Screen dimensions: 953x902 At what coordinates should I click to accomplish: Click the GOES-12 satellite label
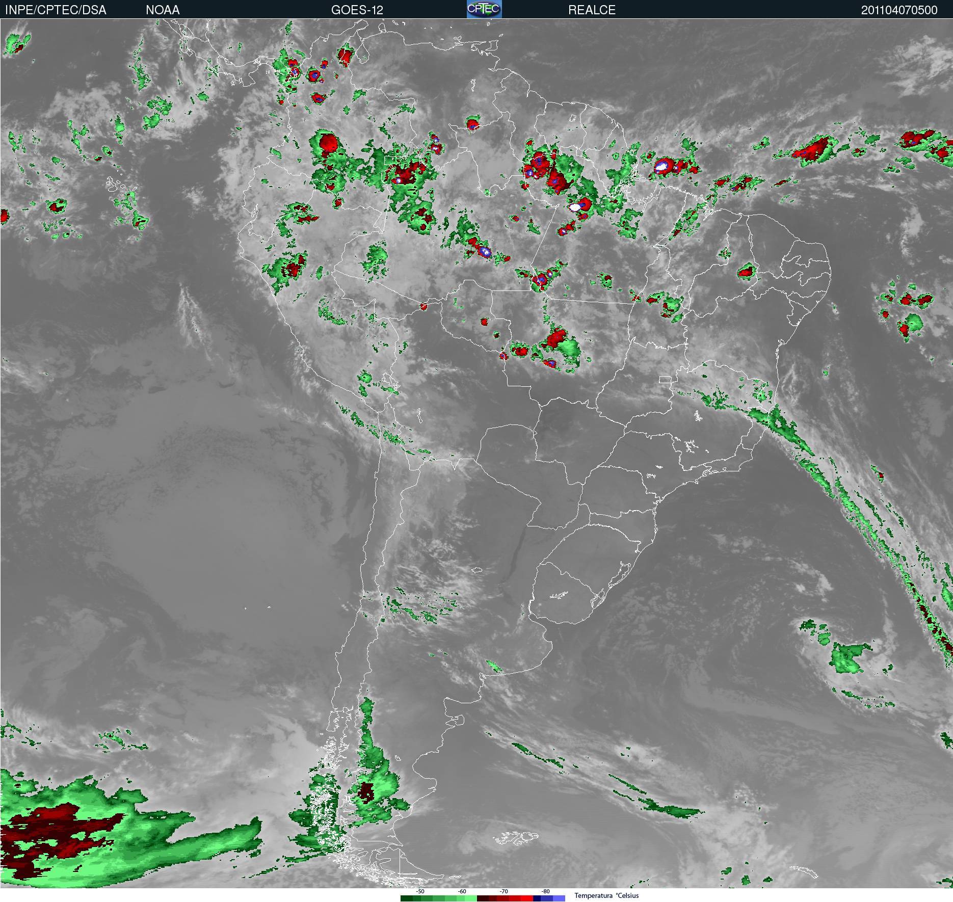[x=357, y=10]
